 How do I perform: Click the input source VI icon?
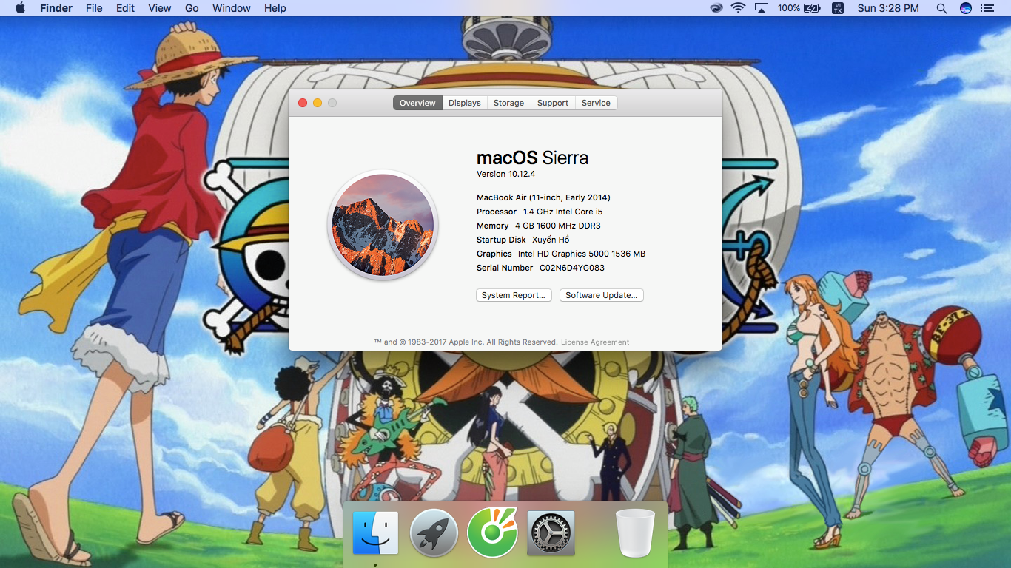click(837, 8)
